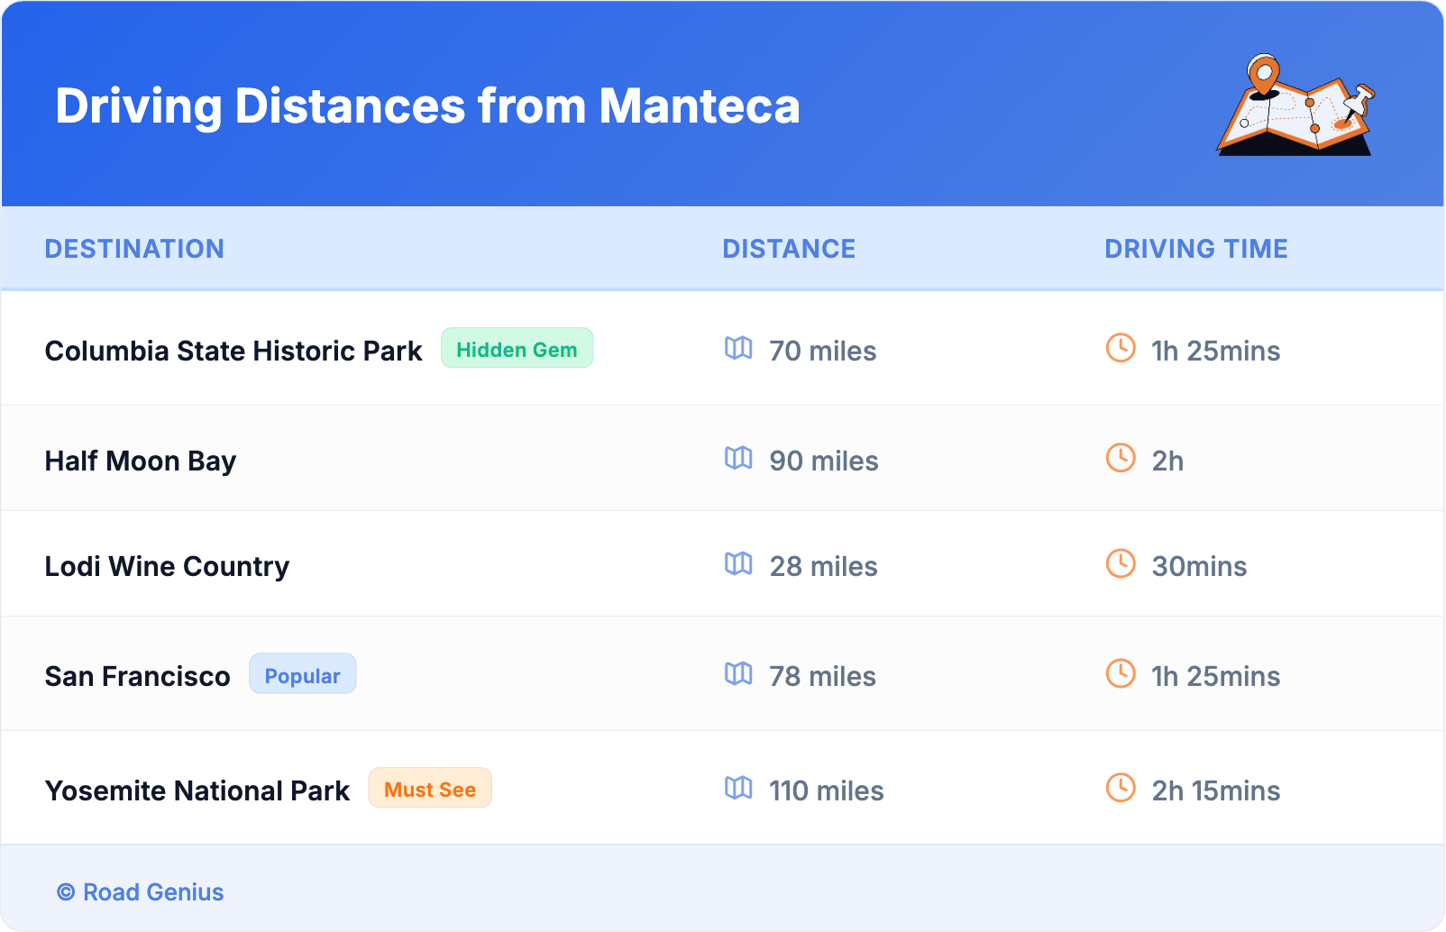The image size is (1446, 932).
Task: Click Yosemite National Park destination name
Action: point(197,790)
